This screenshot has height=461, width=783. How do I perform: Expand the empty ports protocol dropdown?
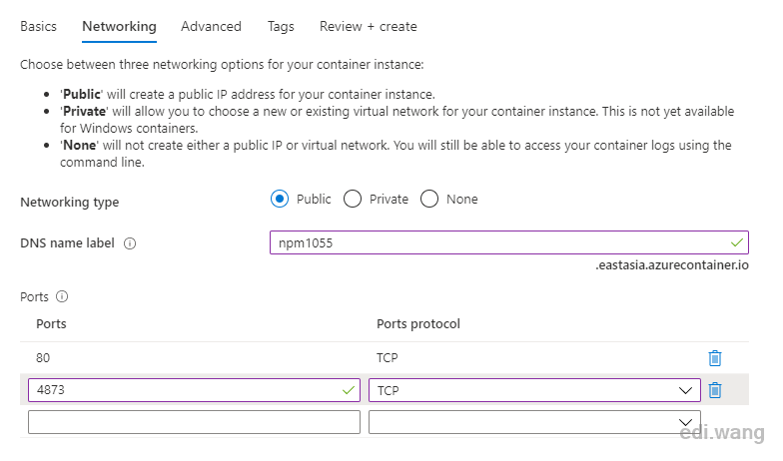tap(534, 422)
